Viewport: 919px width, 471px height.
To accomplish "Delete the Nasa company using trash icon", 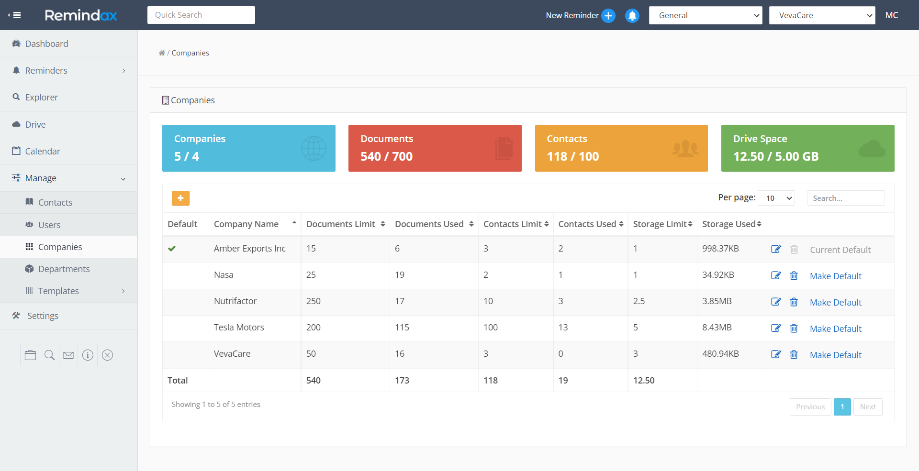I will tap(794, 275).
